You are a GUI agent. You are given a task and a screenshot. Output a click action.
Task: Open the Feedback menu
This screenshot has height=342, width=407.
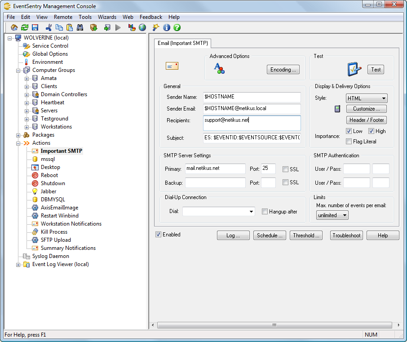[151, 17]
